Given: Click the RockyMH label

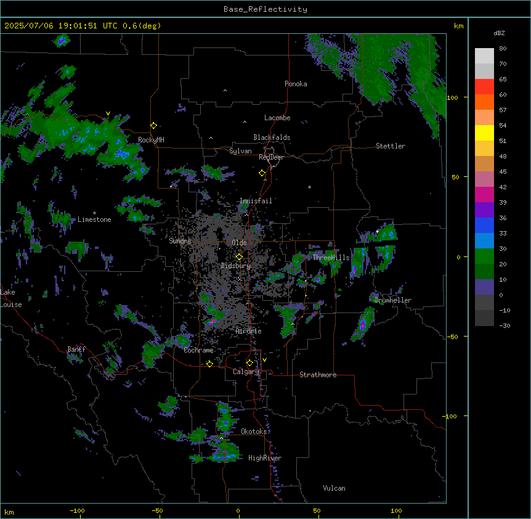Looking at the screenshot, I should (151, 140).
